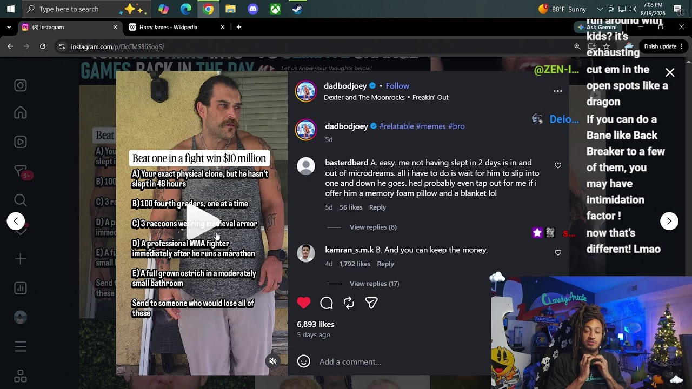692x389 pixels.
Task: Open Ask Gemini in Chrome
Action: tap(597, 27)
